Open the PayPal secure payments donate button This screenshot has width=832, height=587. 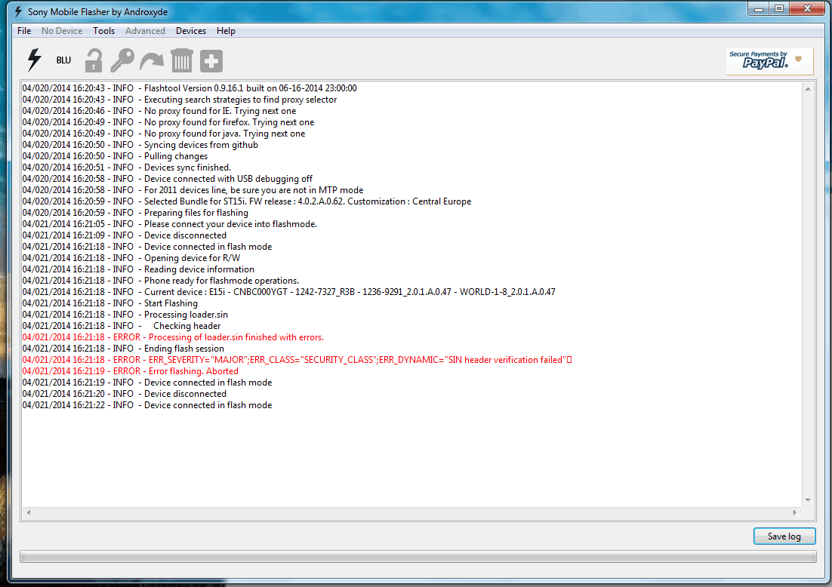[769, 62]
